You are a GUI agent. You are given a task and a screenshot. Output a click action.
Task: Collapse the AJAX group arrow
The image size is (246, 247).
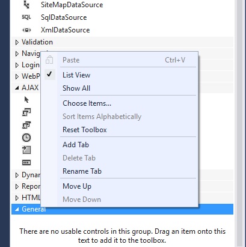[x=17, y=88]
